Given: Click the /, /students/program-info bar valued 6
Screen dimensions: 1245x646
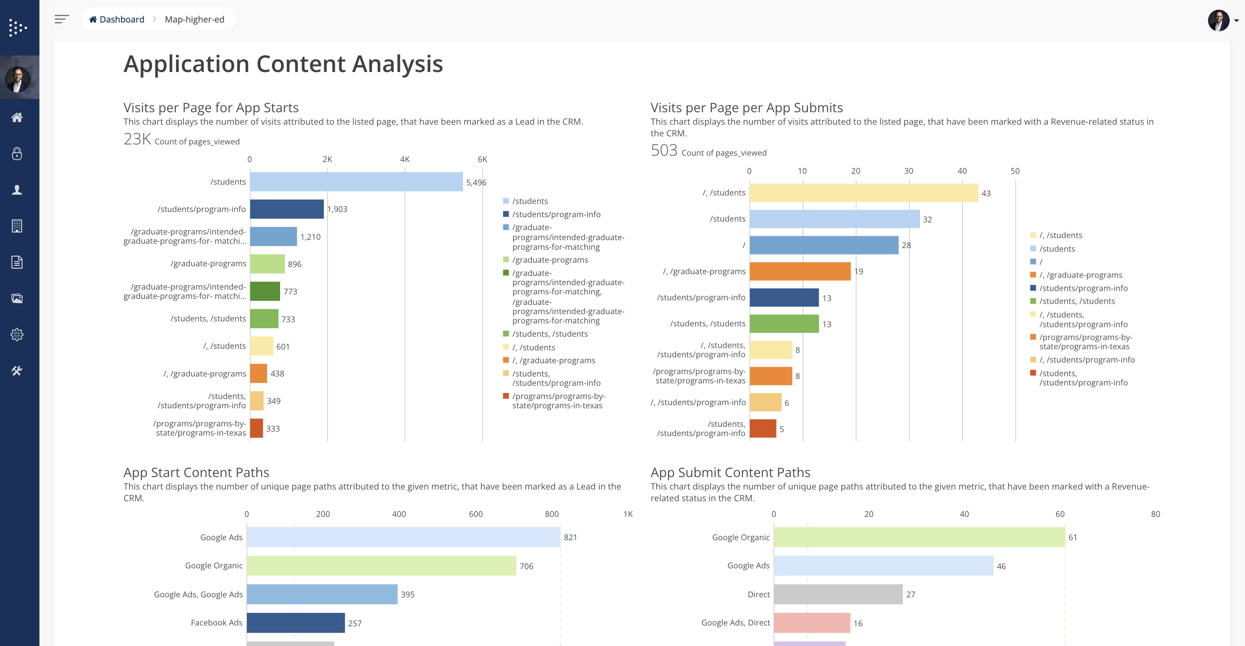Looking at the screenshot, I should pyautogui.click(x=766, y=403).
